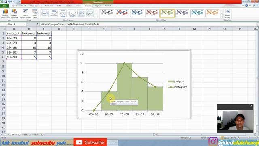Apply the fifth chart layout thumbnail
The image size is (259, 146).
click(x=81, y=13)
